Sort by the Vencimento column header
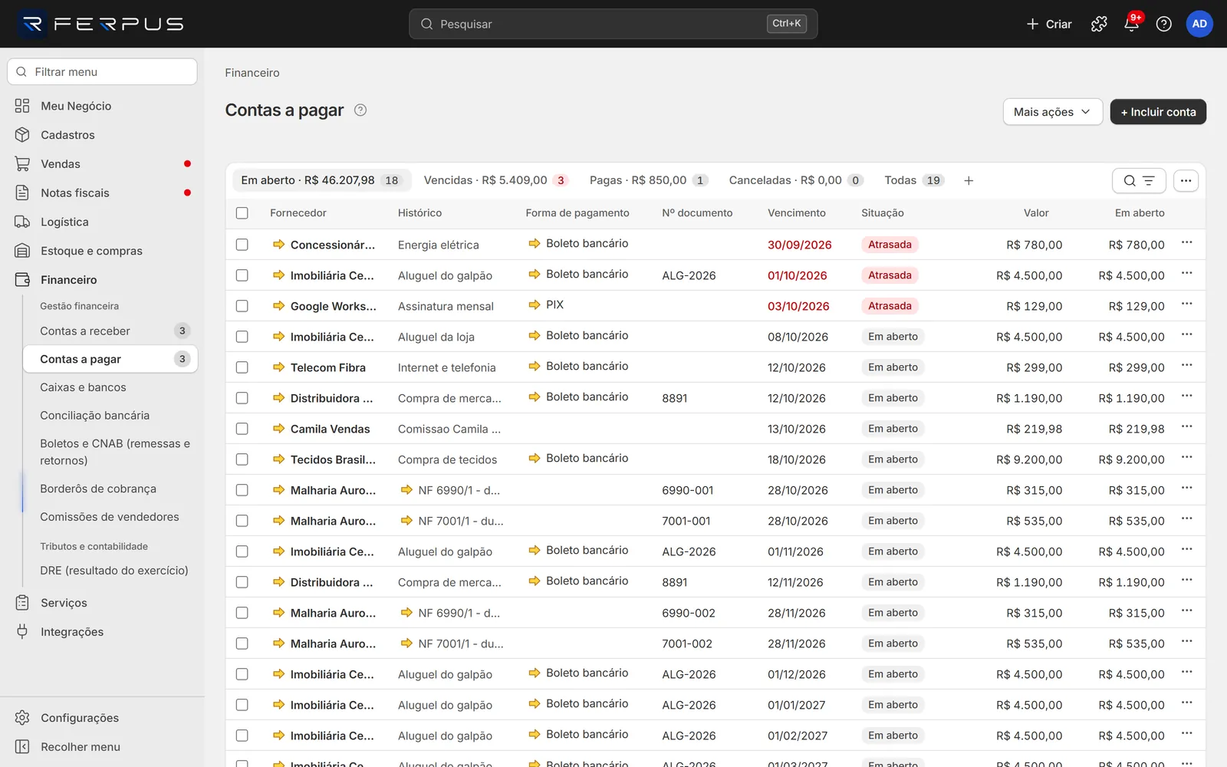This screenshot has width=1227, height=767. pos(797,213)
